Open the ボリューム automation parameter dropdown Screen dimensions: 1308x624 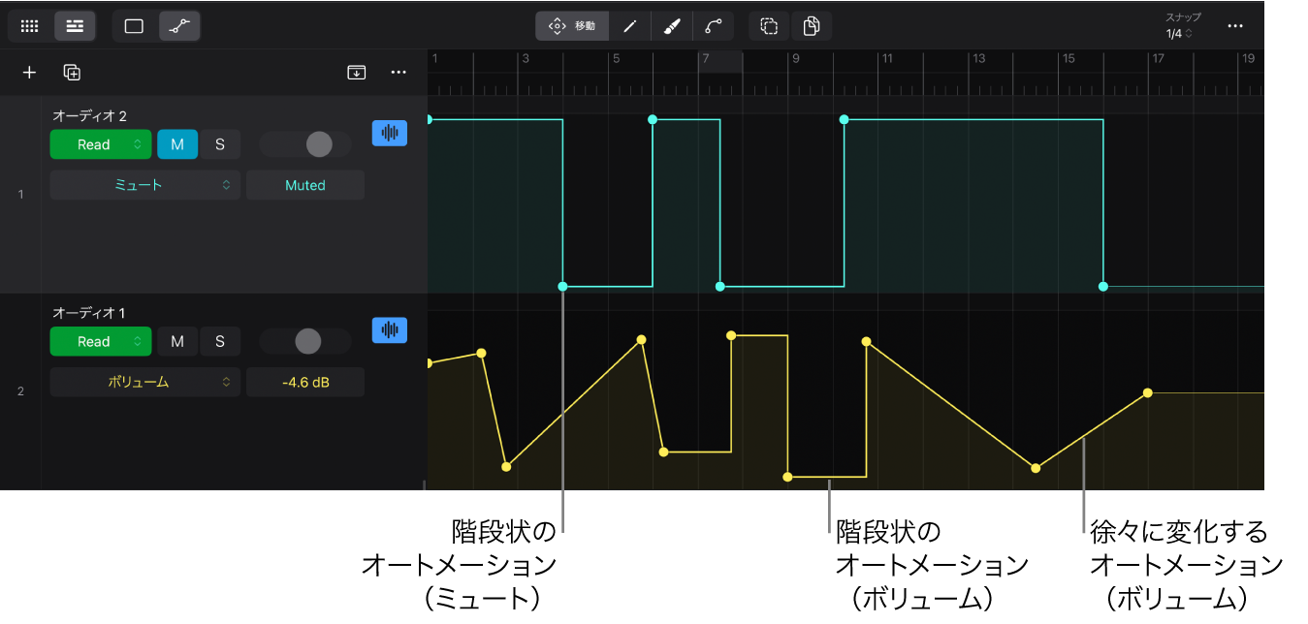coord(144,382)
